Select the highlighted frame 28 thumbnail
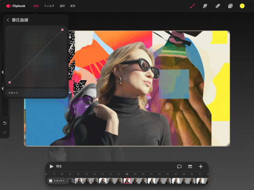254x190 pixels. [127, 181]
